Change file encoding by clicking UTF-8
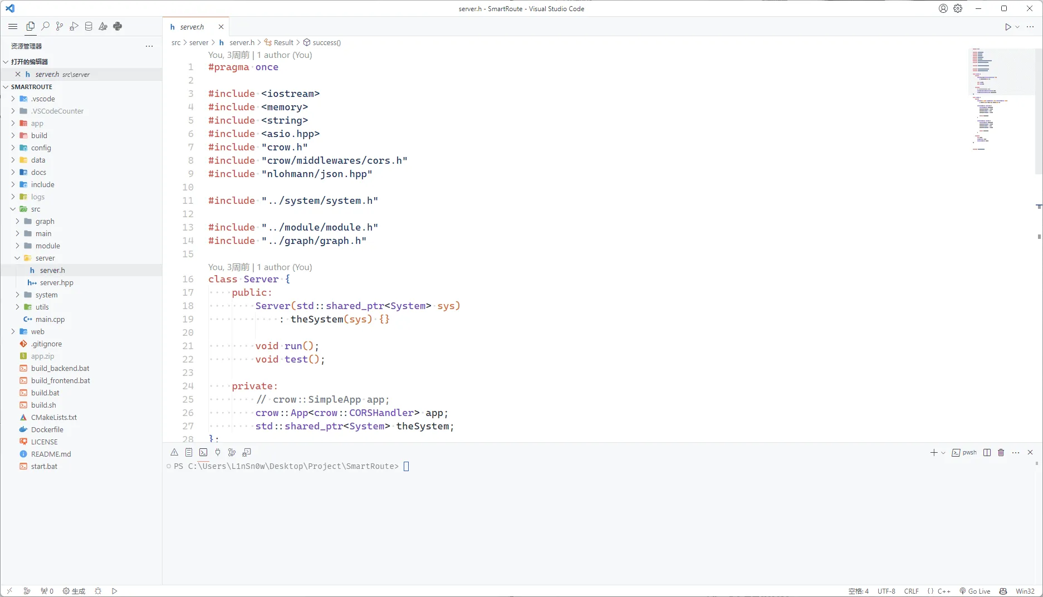Image resolution: width=1043 pixels, height=597 pixels. point(886,591)
